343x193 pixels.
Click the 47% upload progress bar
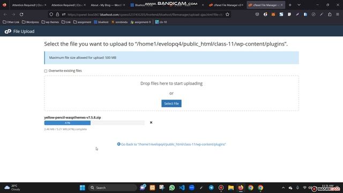[94, 123]
